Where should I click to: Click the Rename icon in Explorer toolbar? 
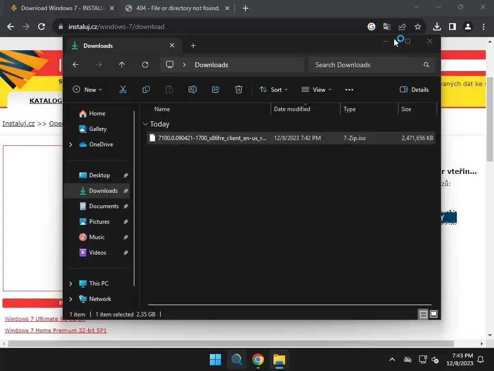point(192,89)
